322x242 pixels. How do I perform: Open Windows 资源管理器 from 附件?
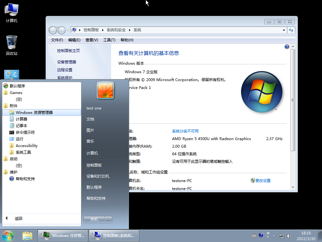pyautogui.click(x=33, y=112)
